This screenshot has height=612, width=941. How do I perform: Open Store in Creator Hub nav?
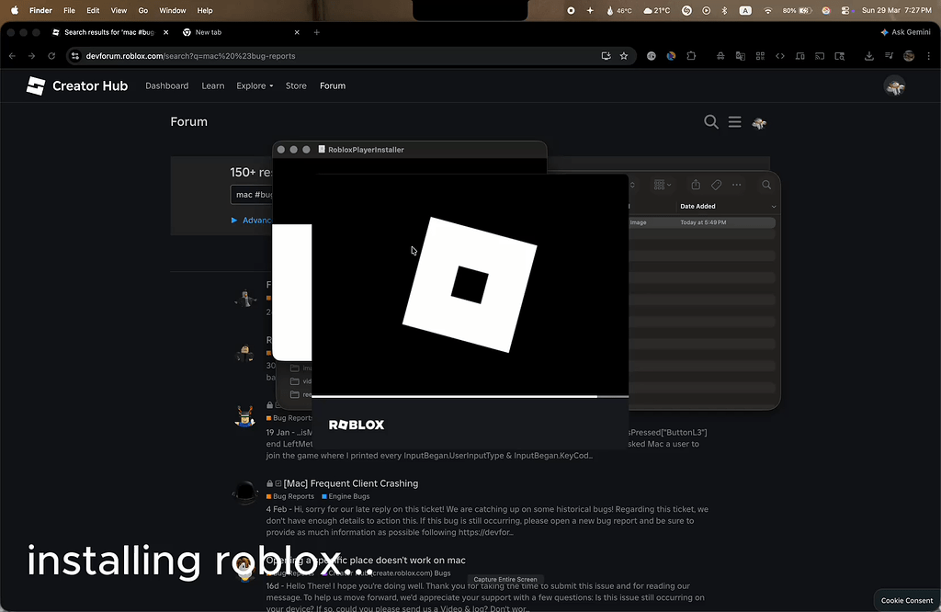pos(296,85)
